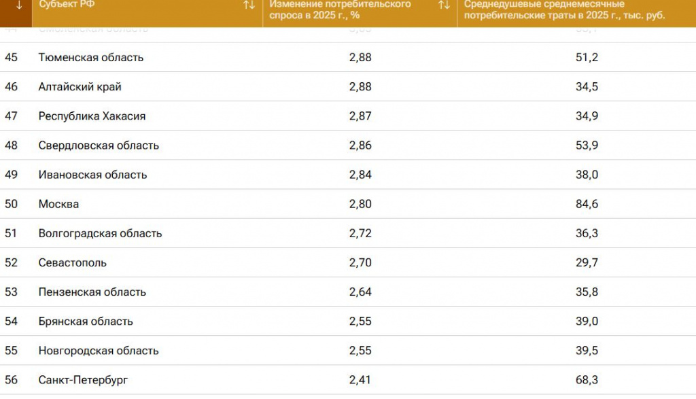The image size is (696, 399).
Task: Click the Среднедушевые траты column header
Action: click(x=564, y=10)
